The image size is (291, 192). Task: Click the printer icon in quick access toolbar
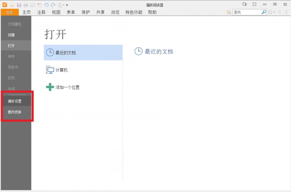[26, 5]
